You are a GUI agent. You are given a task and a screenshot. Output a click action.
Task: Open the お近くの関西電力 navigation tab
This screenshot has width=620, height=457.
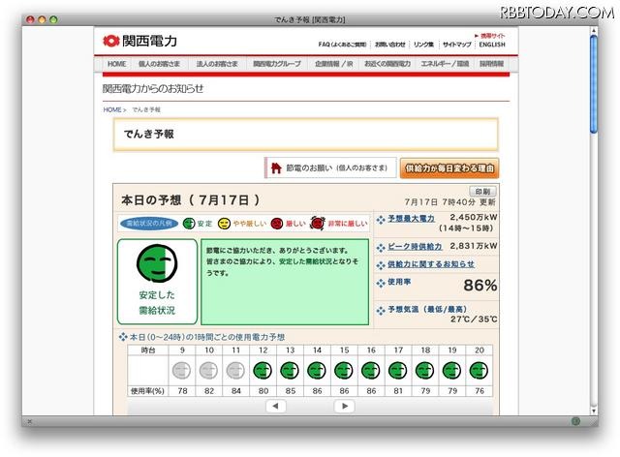[387, 64]
